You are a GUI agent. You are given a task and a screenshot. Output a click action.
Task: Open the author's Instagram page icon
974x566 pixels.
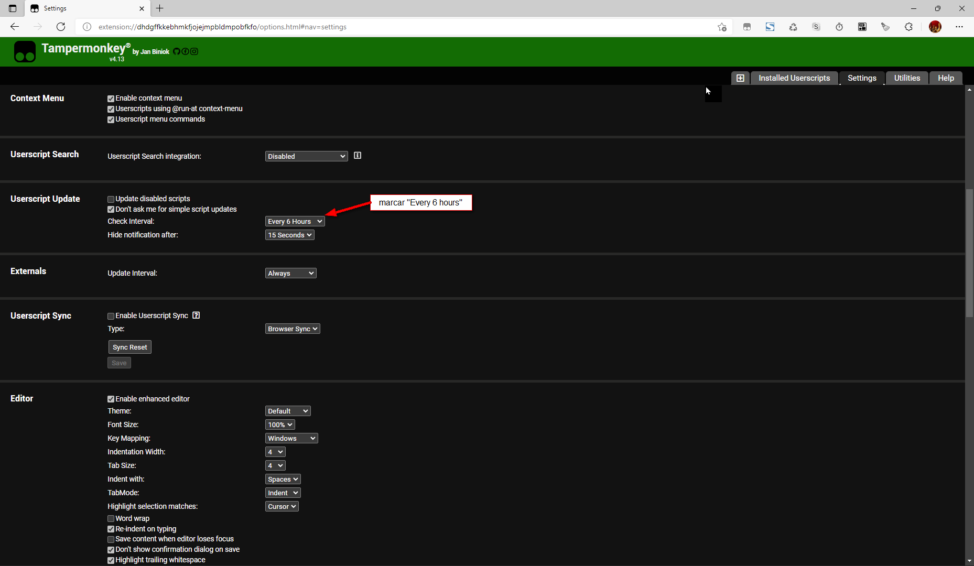tap(194, 51)
